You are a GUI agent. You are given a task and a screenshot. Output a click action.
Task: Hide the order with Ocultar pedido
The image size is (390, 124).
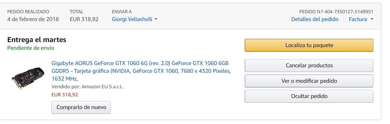pyautogui.click(x=309, y=96)
